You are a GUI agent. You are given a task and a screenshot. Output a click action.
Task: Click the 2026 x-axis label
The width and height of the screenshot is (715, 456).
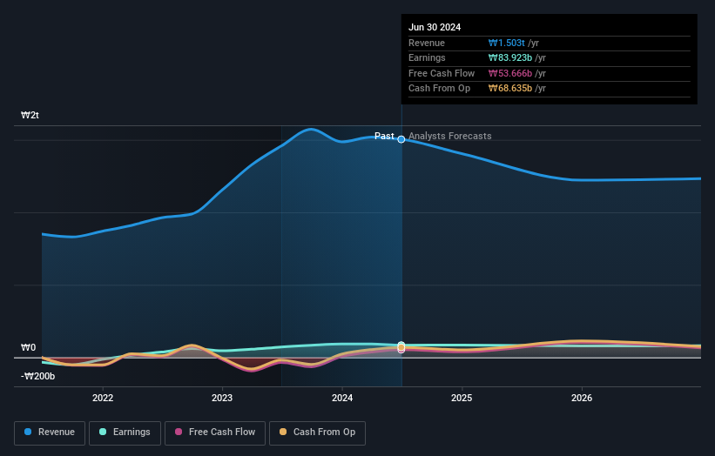(x=582, y=399)
